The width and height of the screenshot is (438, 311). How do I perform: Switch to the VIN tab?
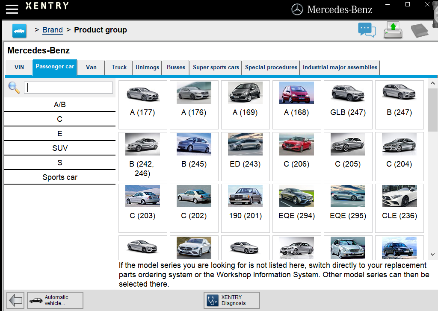point(19,67)
